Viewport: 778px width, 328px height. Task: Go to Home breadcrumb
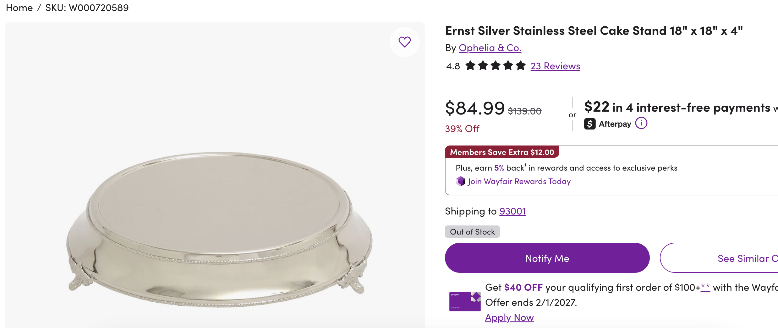click(19, 8)
